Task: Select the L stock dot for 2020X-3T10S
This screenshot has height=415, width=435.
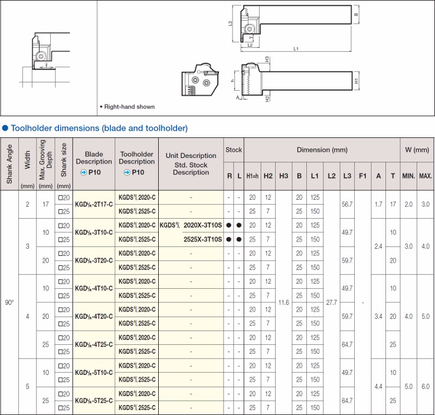Action: pyautogui.click(x=239, y=225)
